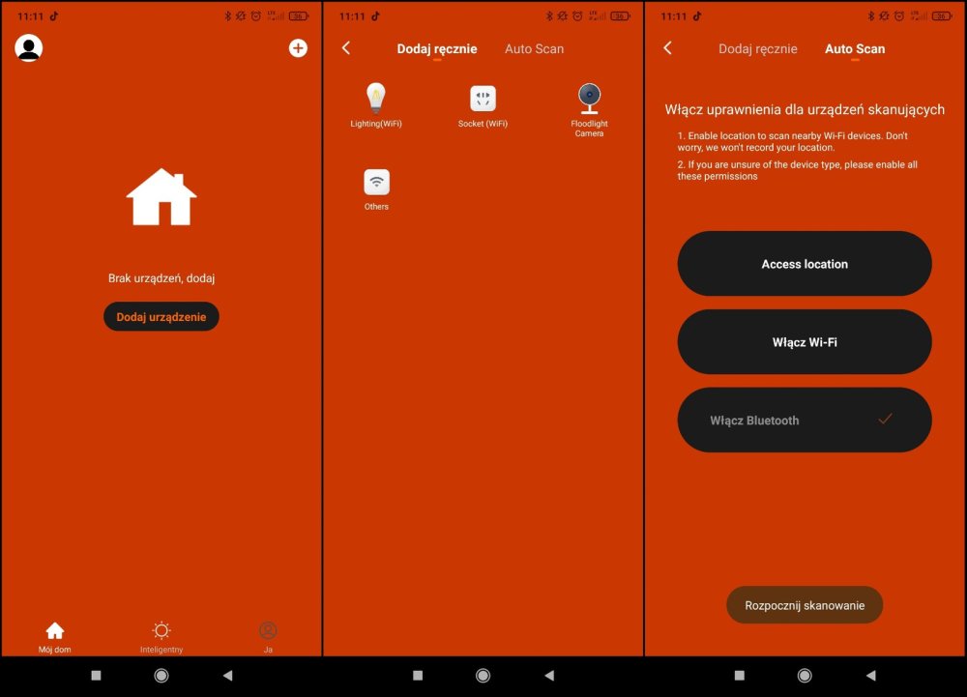Select the Floodlight Camera icon
Viewport: 967px width, 697px height.
point(589,98)
